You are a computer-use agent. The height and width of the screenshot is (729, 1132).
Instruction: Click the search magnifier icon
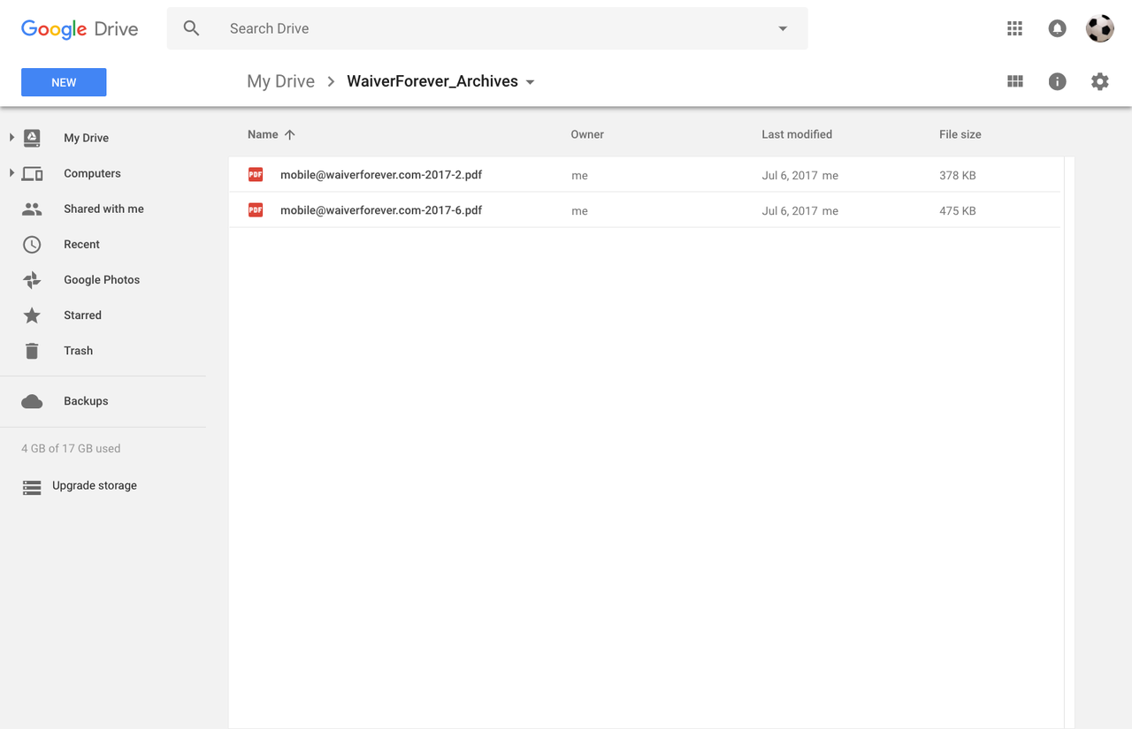coord(191,28)
